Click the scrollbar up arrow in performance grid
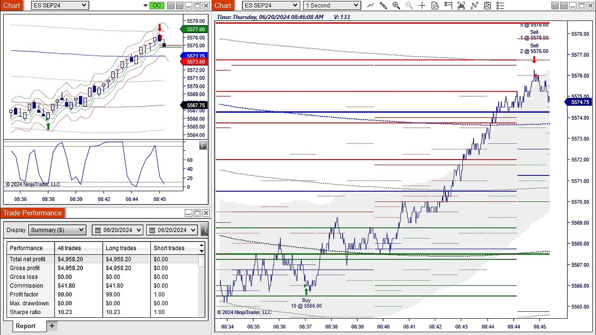Viewport: 596px width, 335px height. (x=202, y=245)
